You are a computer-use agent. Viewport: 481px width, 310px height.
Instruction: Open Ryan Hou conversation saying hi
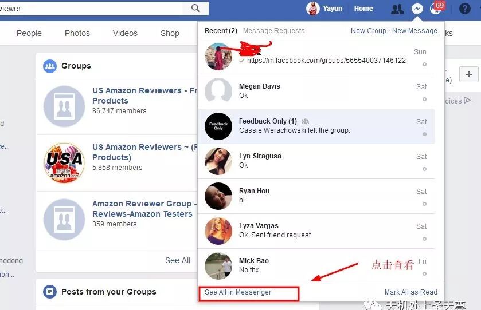(316, 196)
